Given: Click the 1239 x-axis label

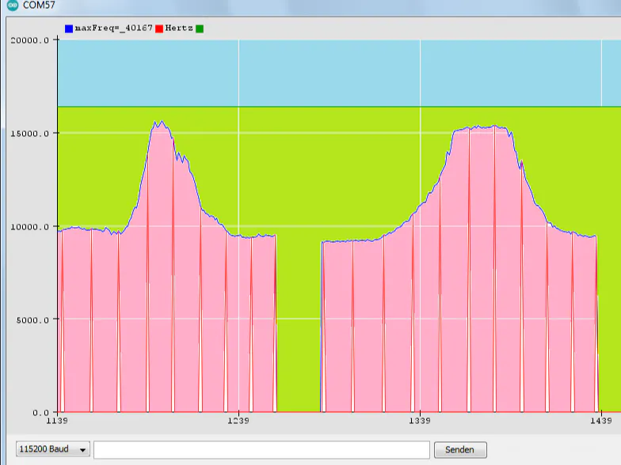Looking at the screenshot, I should pyautogui.click(x=238, y=421).
